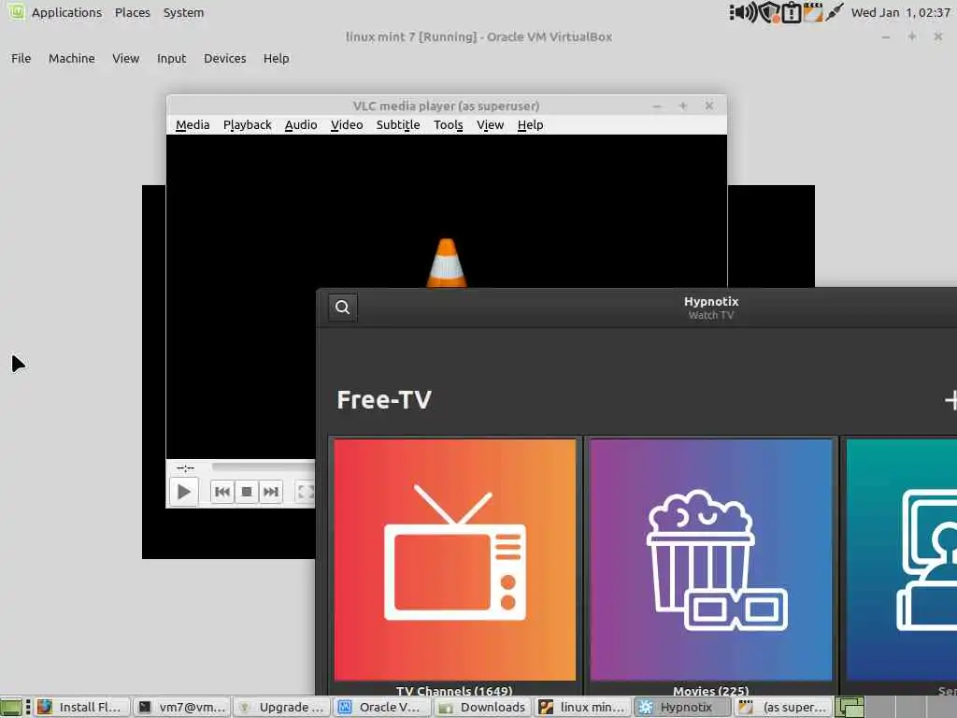Viewport: 957px width, 718px height.
Task: Select Hypnotix in the taskbar
Action: click(683, 707)
